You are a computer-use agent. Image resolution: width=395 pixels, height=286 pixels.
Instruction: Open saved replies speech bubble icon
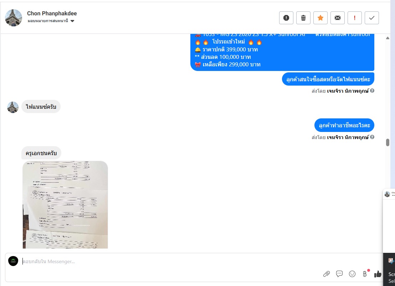point(339,274)
